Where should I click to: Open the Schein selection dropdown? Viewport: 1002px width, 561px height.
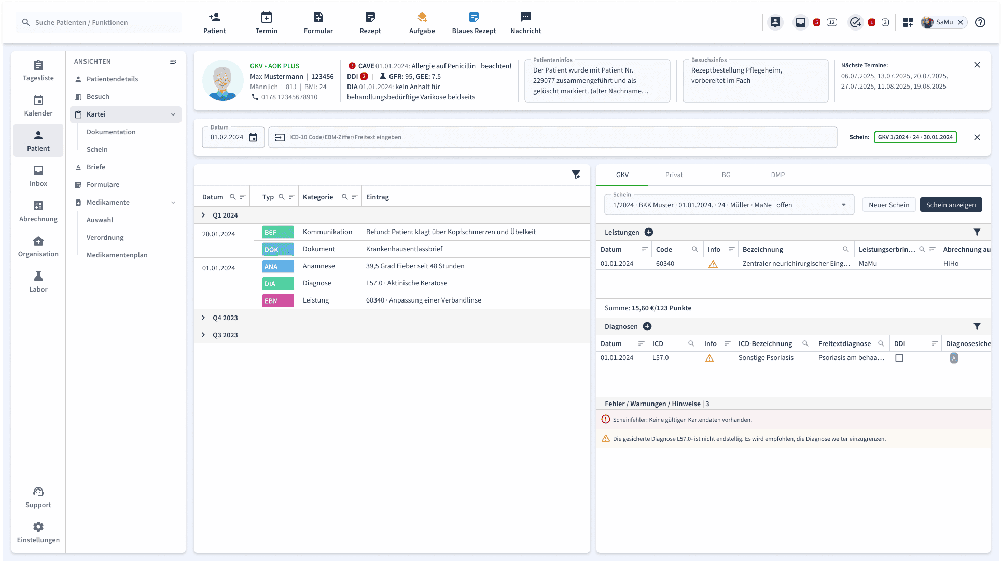pos(844,205)
